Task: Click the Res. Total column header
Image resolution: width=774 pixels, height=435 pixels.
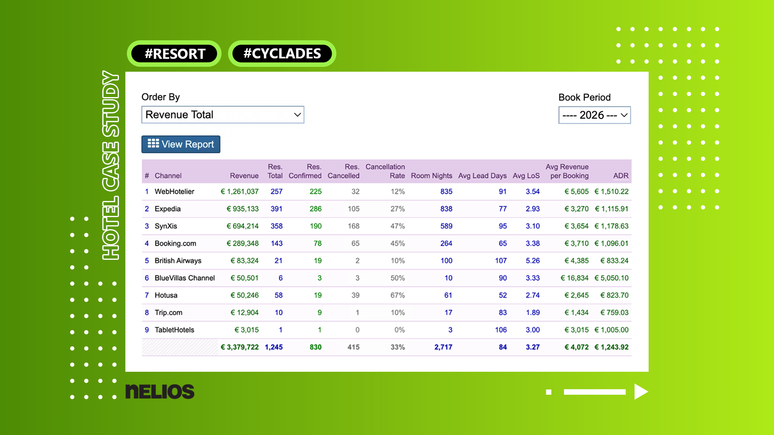Action: click(x=275, y=171)
